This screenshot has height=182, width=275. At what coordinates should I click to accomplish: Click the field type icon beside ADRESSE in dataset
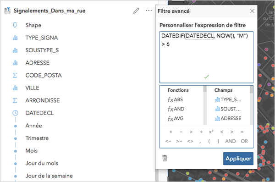(15, 63)
